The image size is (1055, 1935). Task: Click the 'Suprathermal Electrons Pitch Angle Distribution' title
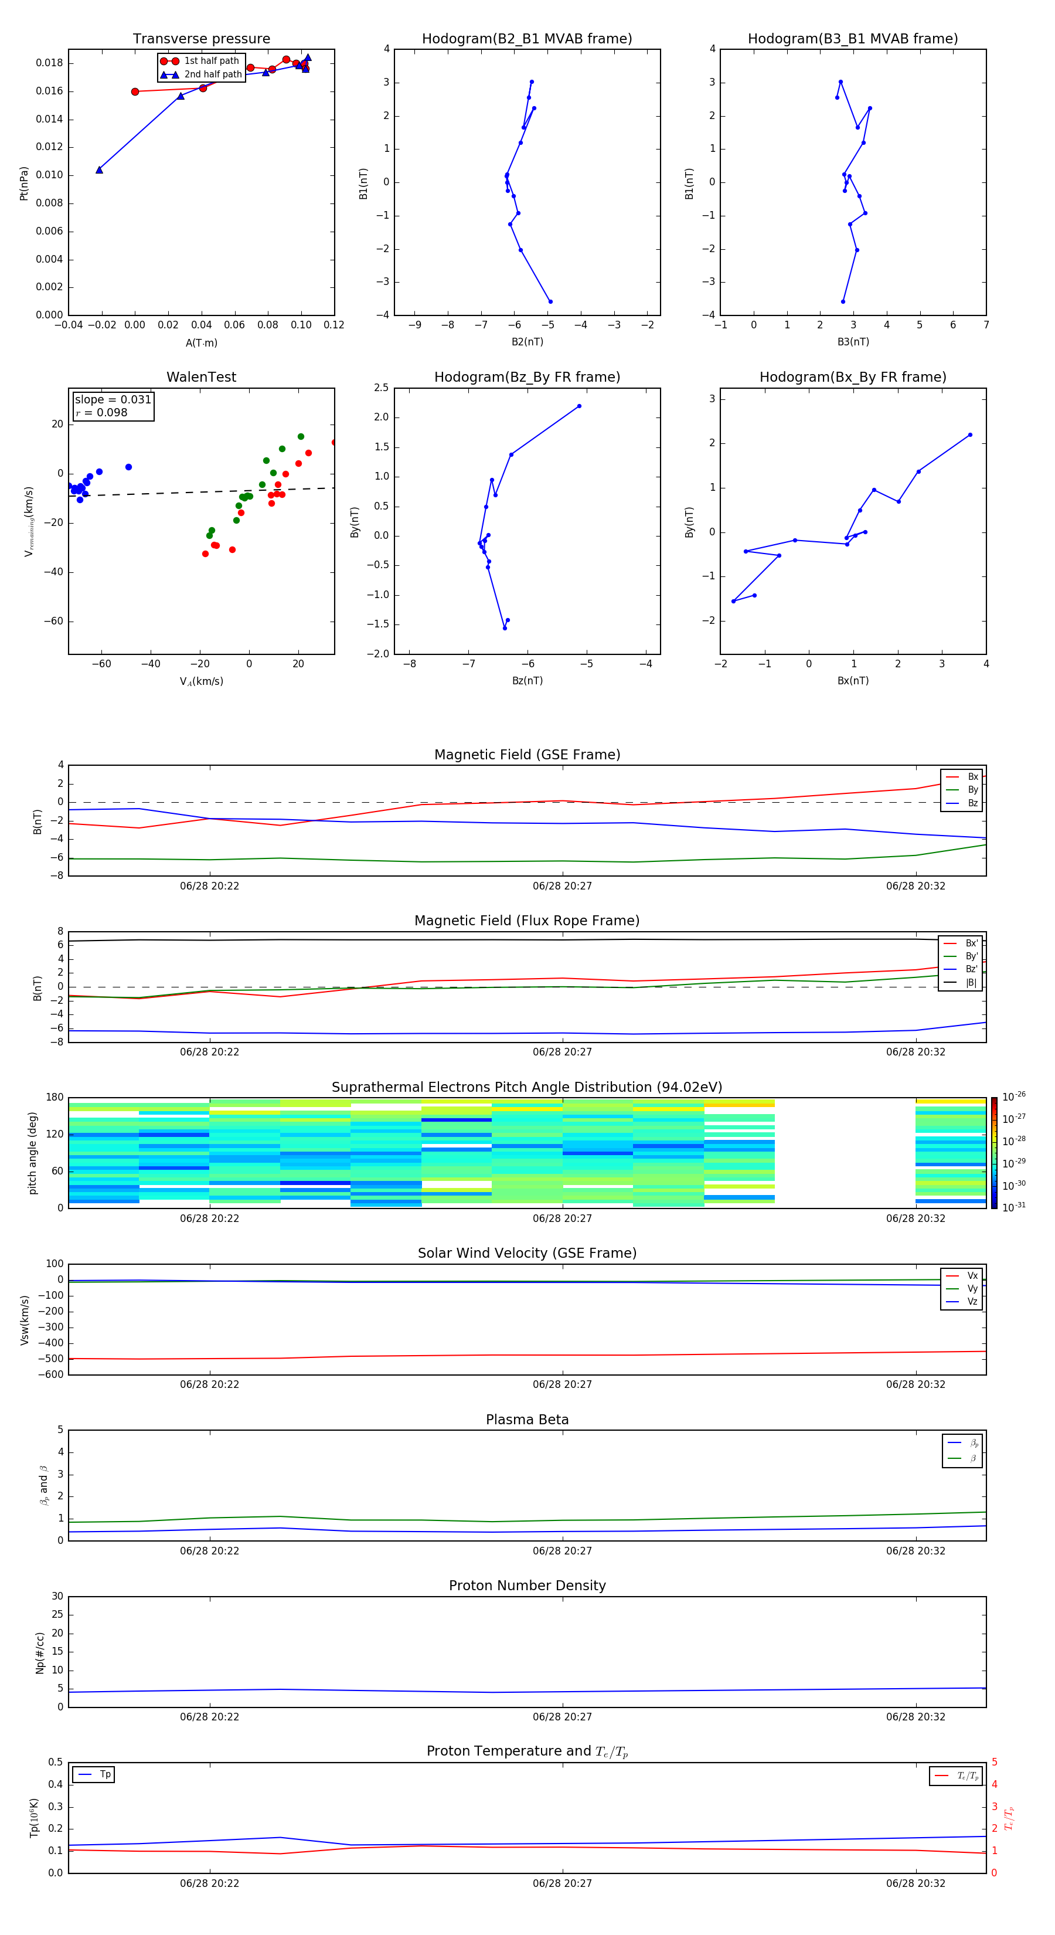(x=527, y=1088)
